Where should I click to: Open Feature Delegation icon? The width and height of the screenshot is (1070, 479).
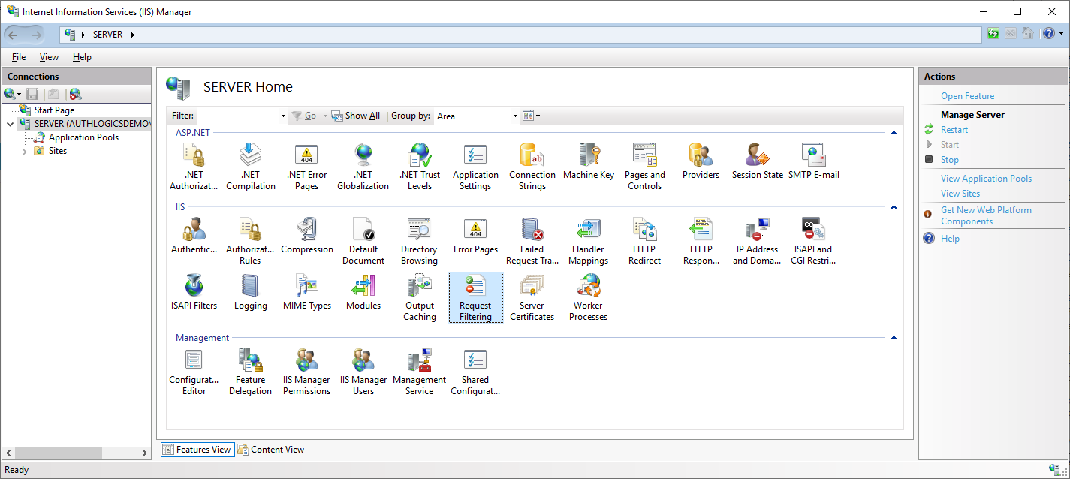click(x=250, y=372)
